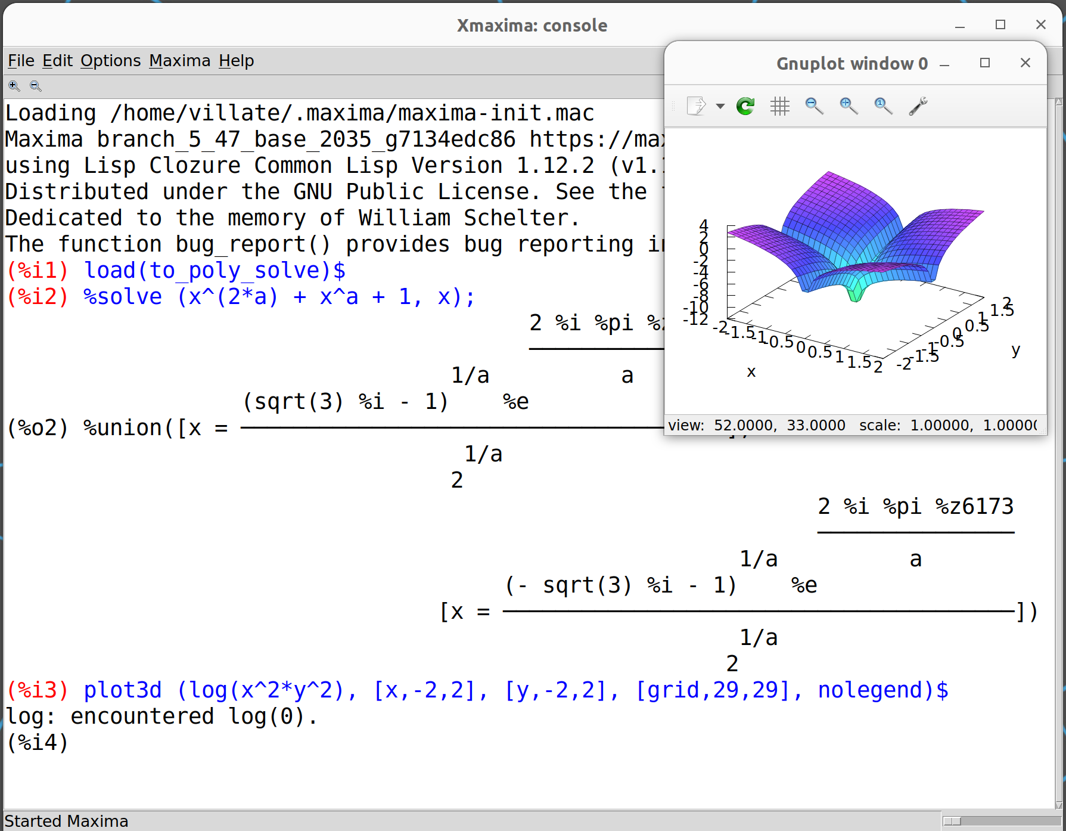Decrease console font with zoom-out icon
Image resolution: width=1066 pixels, height=831 pixels.
point(36,86)
